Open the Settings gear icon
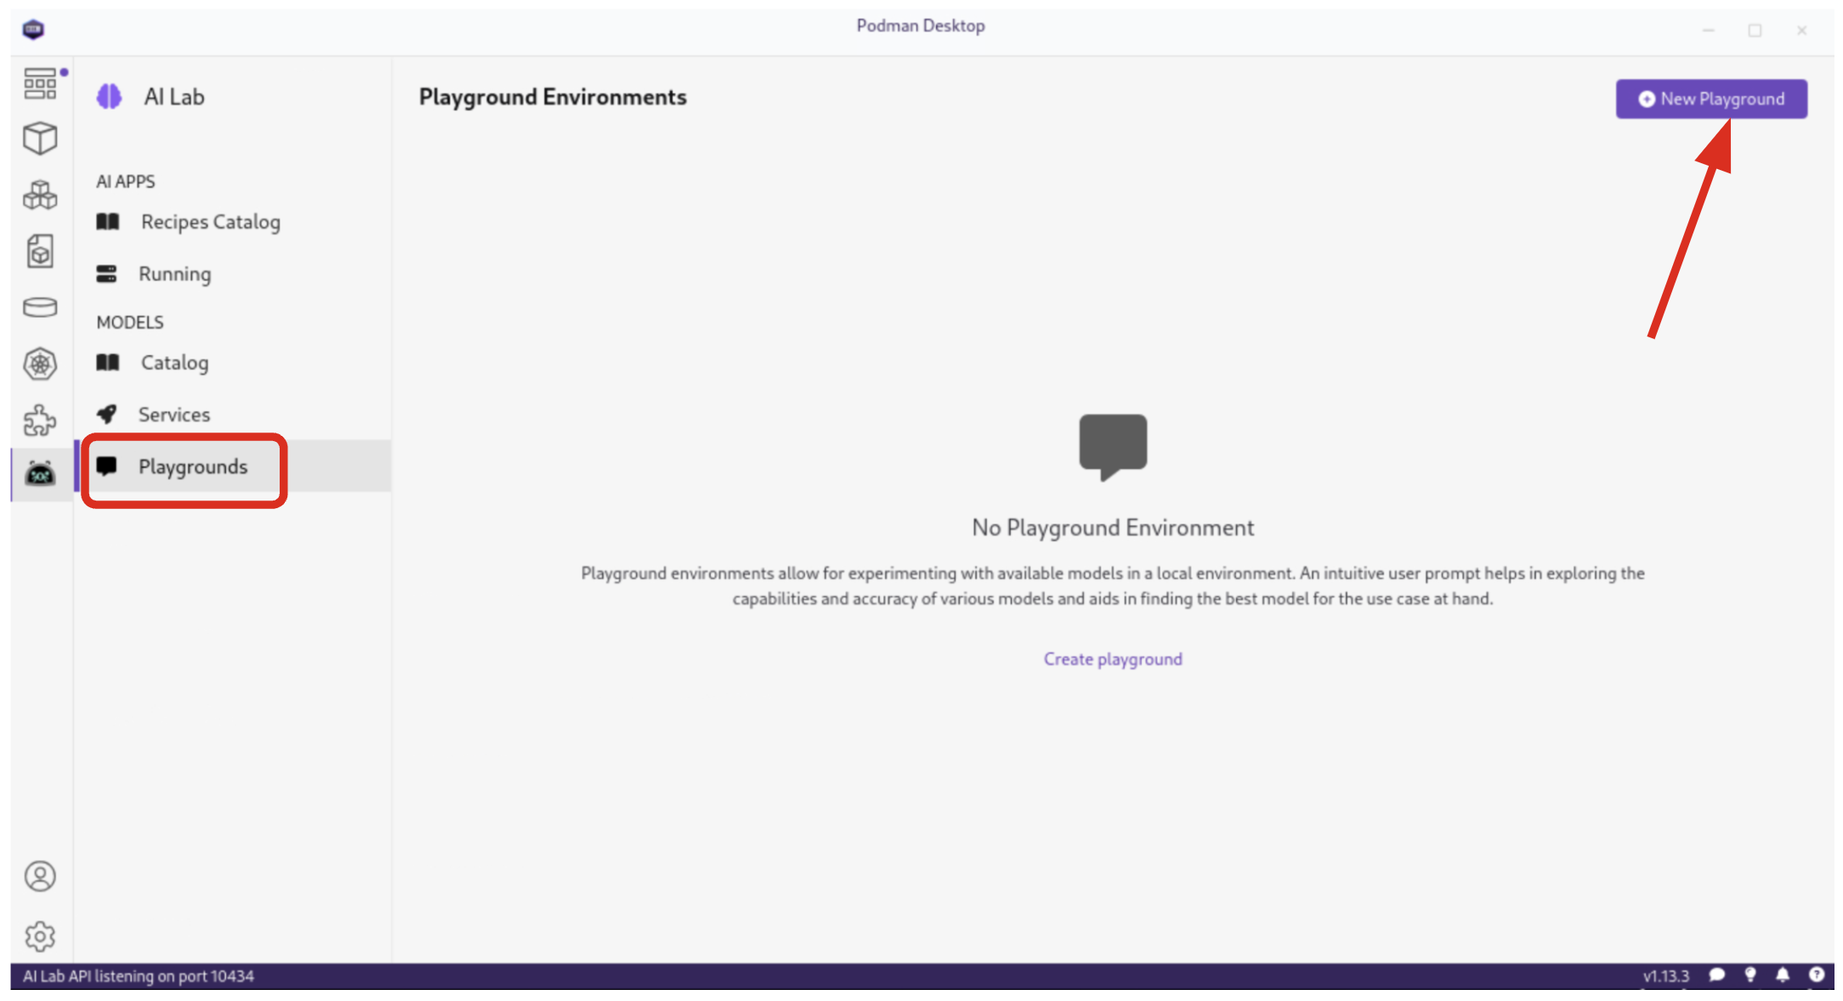 40,936
